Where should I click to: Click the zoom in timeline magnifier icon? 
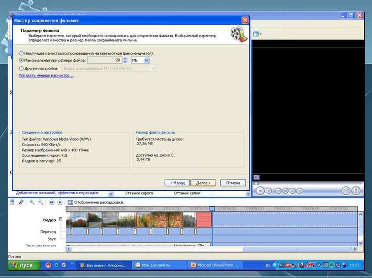[x=32, y=202]
